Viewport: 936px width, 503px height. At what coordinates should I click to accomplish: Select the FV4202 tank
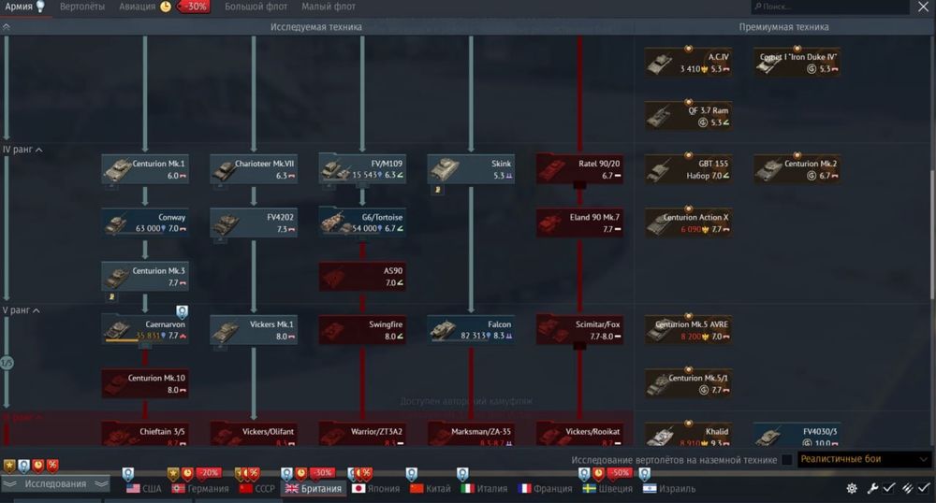click(254, 223)
